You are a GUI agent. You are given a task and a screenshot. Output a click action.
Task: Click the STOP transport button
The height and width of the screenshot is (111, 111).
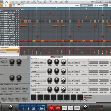pyautogui.click(x=64, y=108)
